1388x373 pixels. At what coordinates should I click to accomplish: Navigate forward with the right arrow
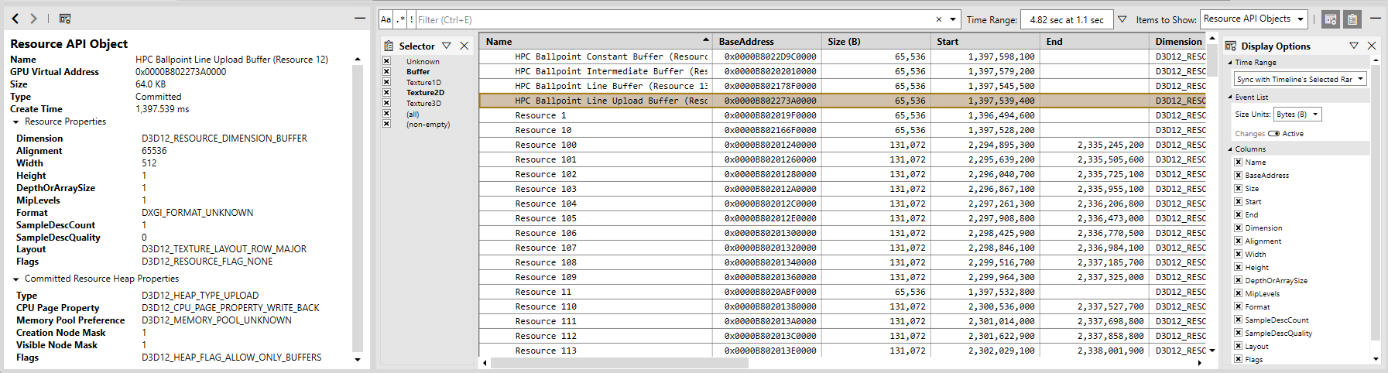(33, 19)
